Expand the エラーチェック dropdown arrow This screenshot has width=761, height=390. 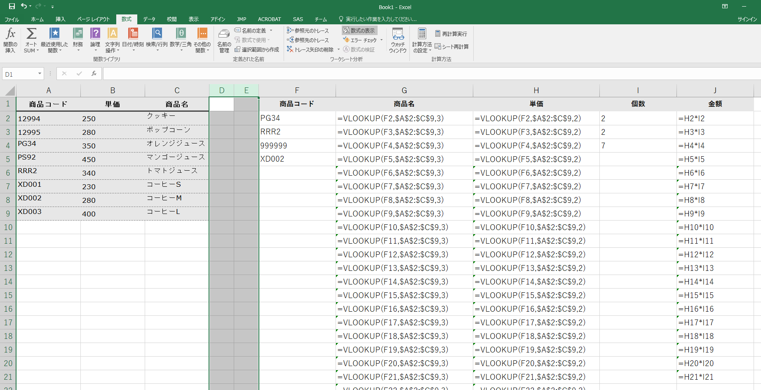click(x=381, y=40)
